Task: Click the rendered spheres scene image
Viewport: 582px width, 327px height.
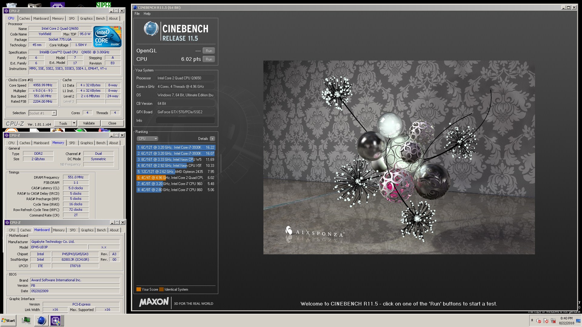Action: pos(399,157)
